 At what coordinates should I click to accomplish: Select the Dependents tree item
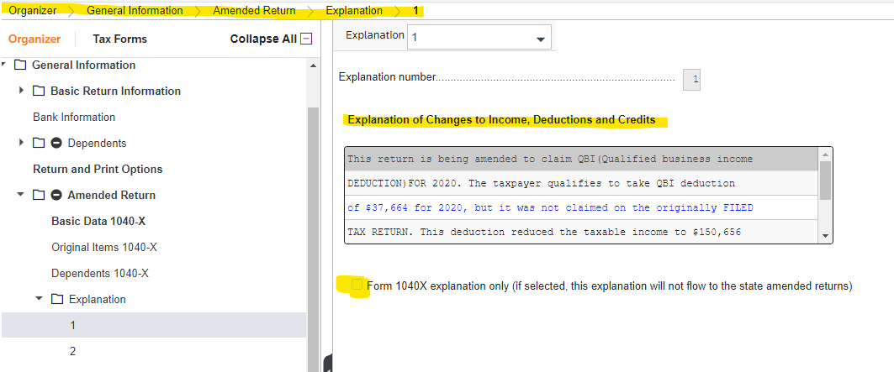(x=97, y=143)
